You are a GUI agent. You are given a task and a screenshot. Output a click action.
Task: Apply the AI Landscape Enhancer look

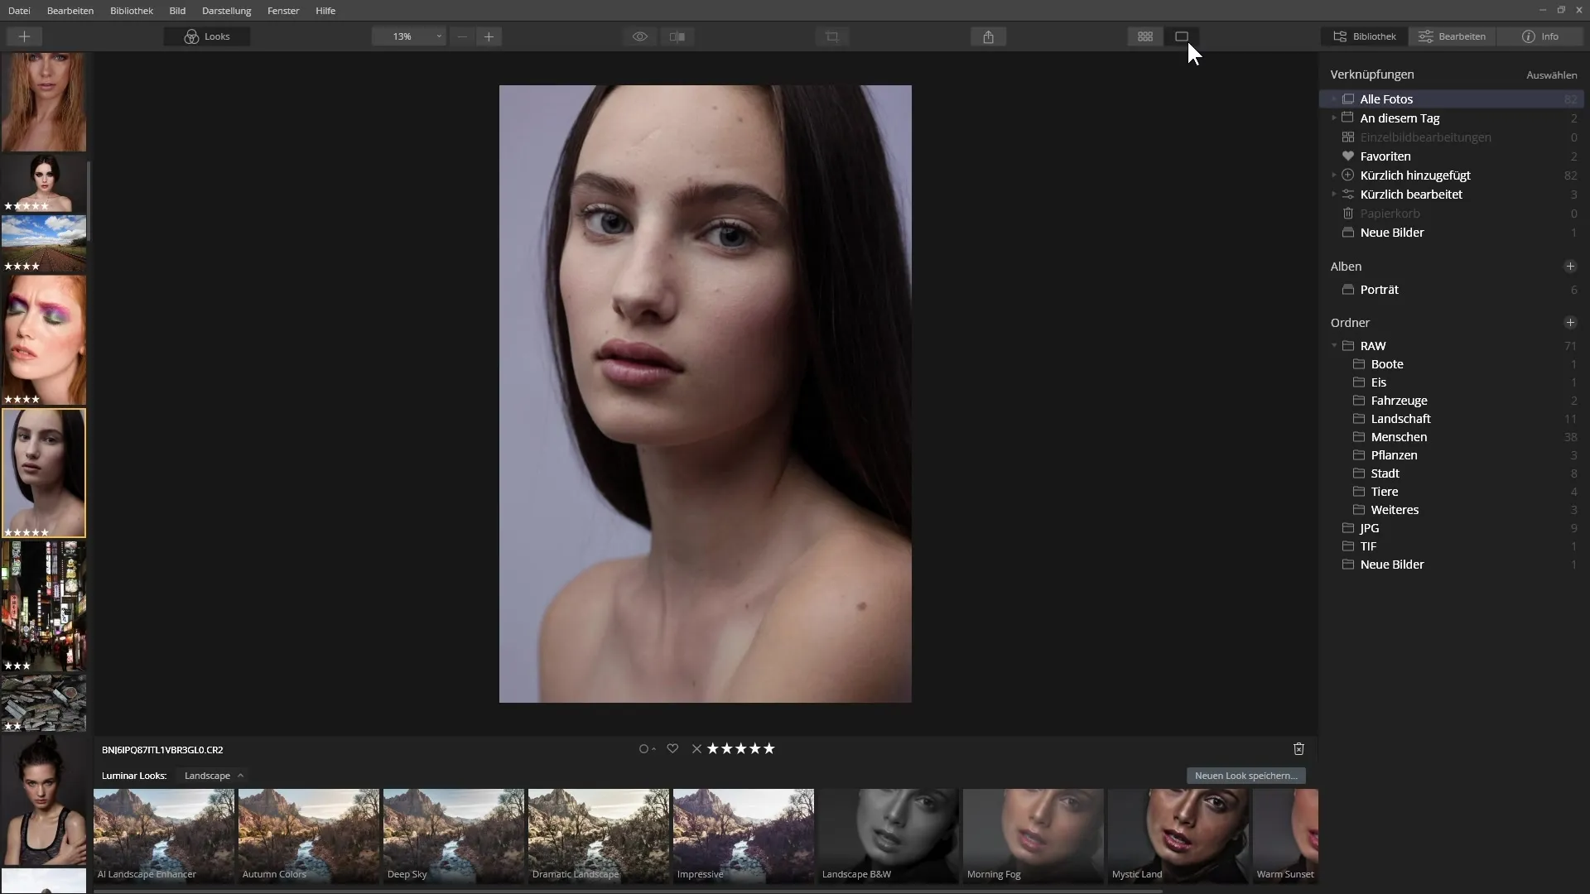164,836
